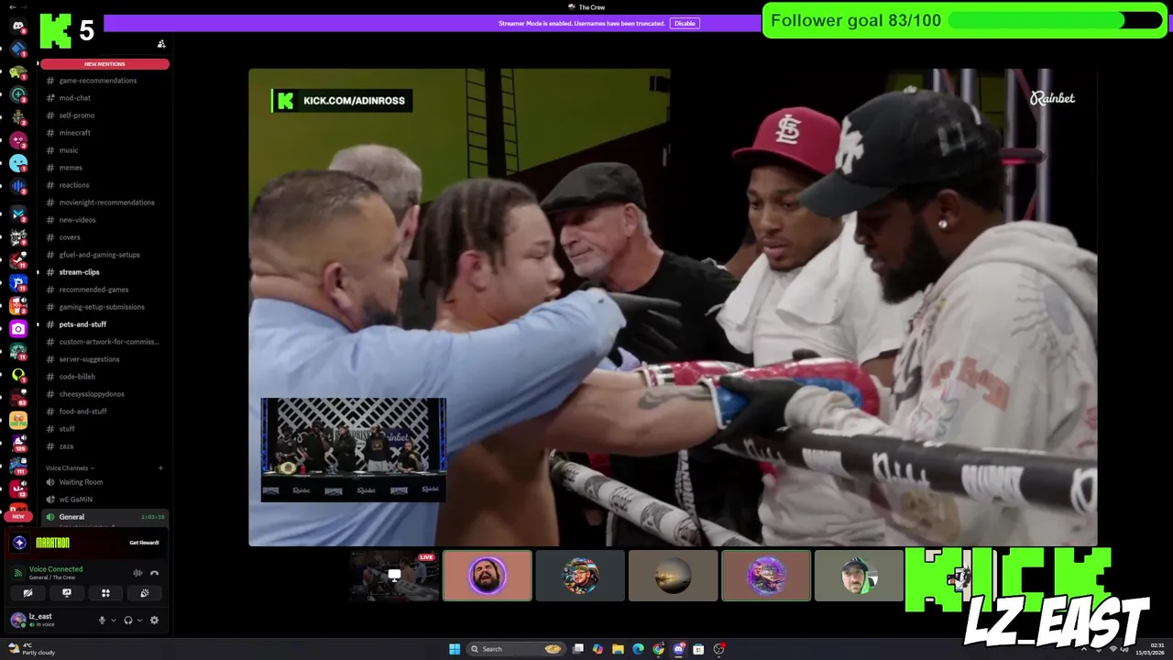Open microphone input options arrow

click(114, 621)
